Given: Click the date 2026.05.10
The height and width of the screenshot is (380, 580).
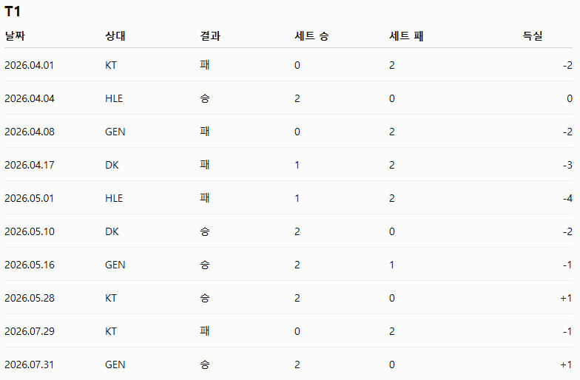Looking at the screenshot, I should click(x=30, y=232).
